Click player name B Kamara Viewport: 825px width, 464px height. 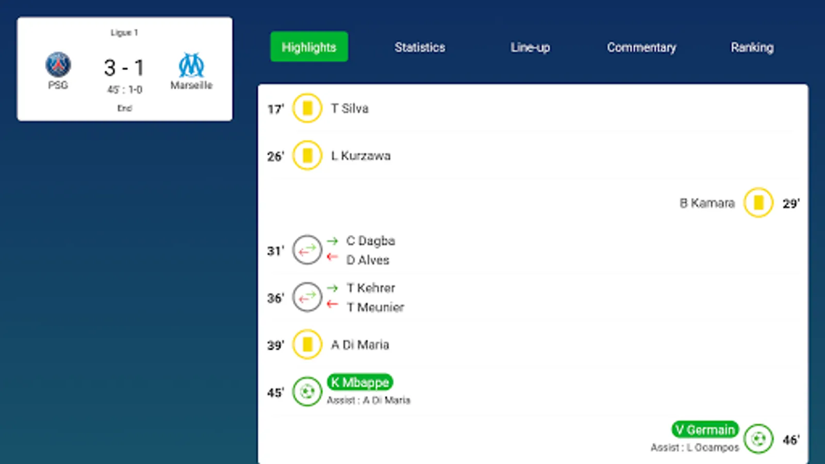(707, 203)
